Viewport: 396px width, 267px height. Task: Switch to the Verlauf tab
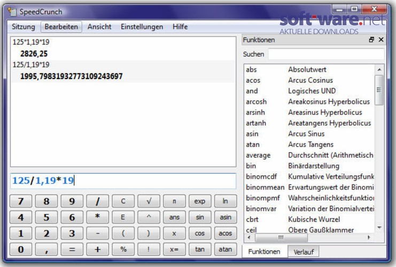click(x=304, y=252)
